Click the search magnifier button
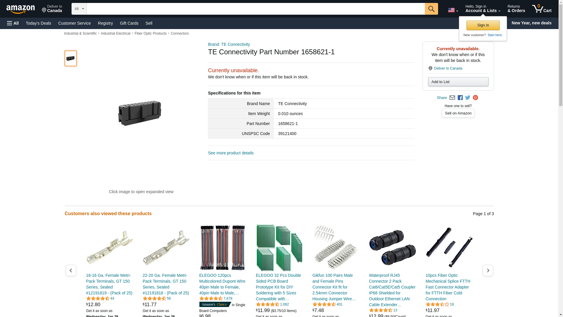 pyautogui.click(x=431, y=9)
